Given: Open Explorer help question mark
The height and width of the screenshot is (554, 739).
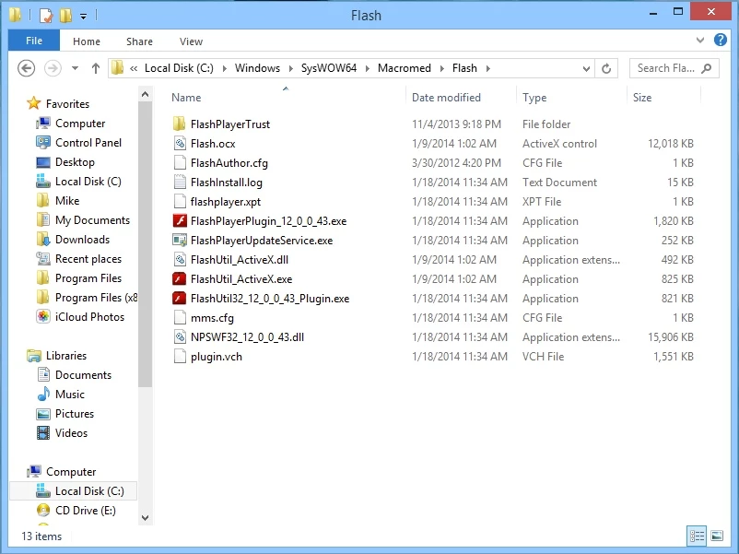Looking at the screenshot, I should [x=721, y=40].
